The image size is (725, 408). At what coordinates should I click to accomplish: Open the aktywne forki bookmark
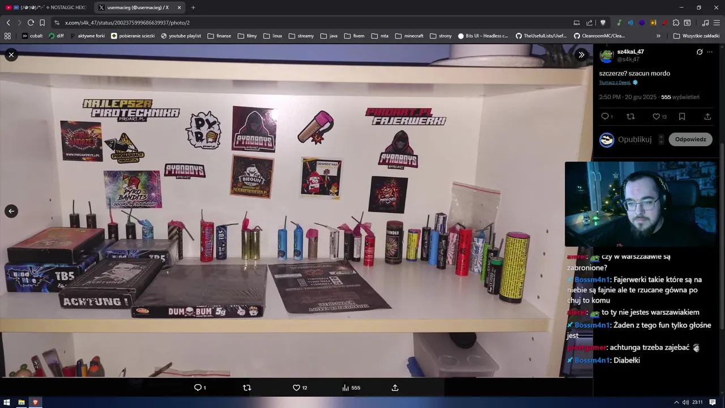coord(87,36)
